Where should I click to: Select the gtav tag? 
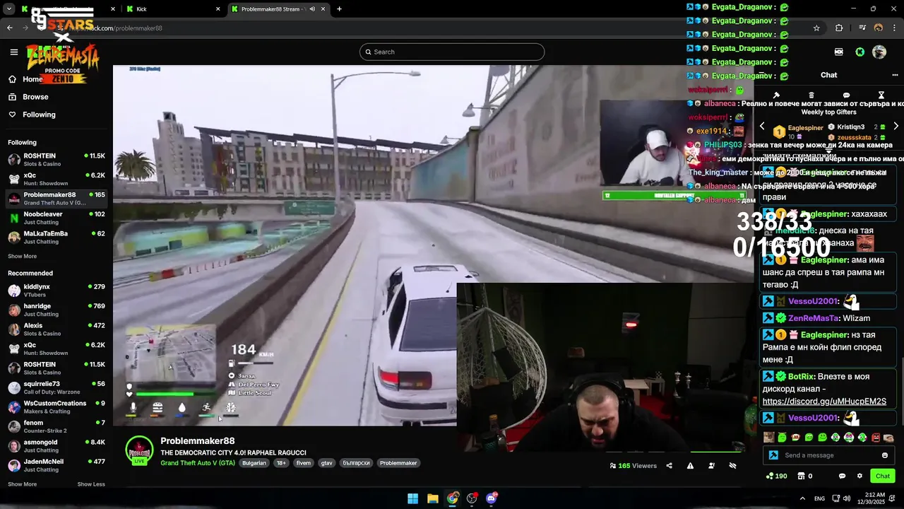(326, 463)
